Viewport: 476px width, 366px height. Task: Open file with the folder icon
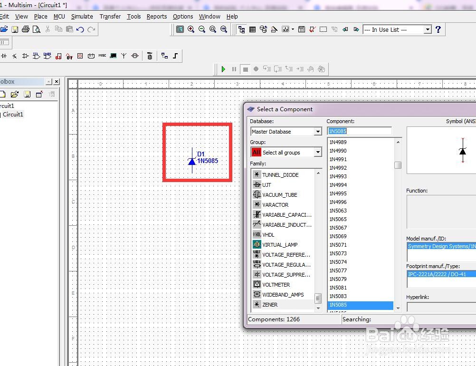pos(4,29)
